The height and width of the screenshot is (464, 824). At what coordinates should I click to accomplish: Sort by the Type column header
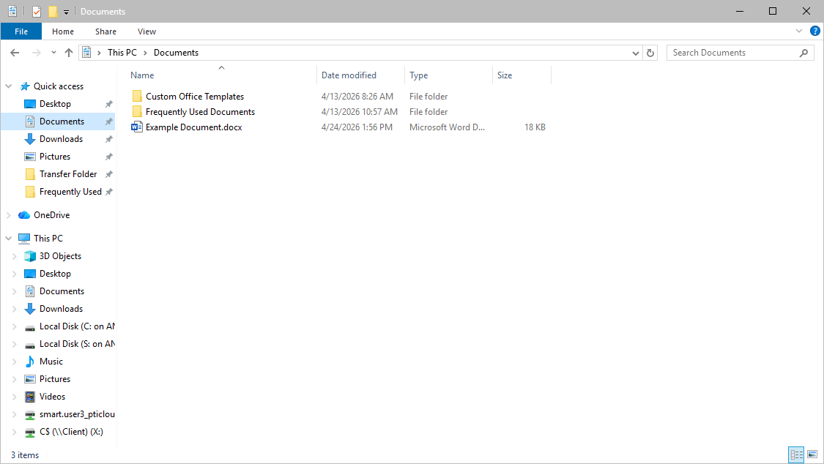pyautogui.click(x=419, y=75)
